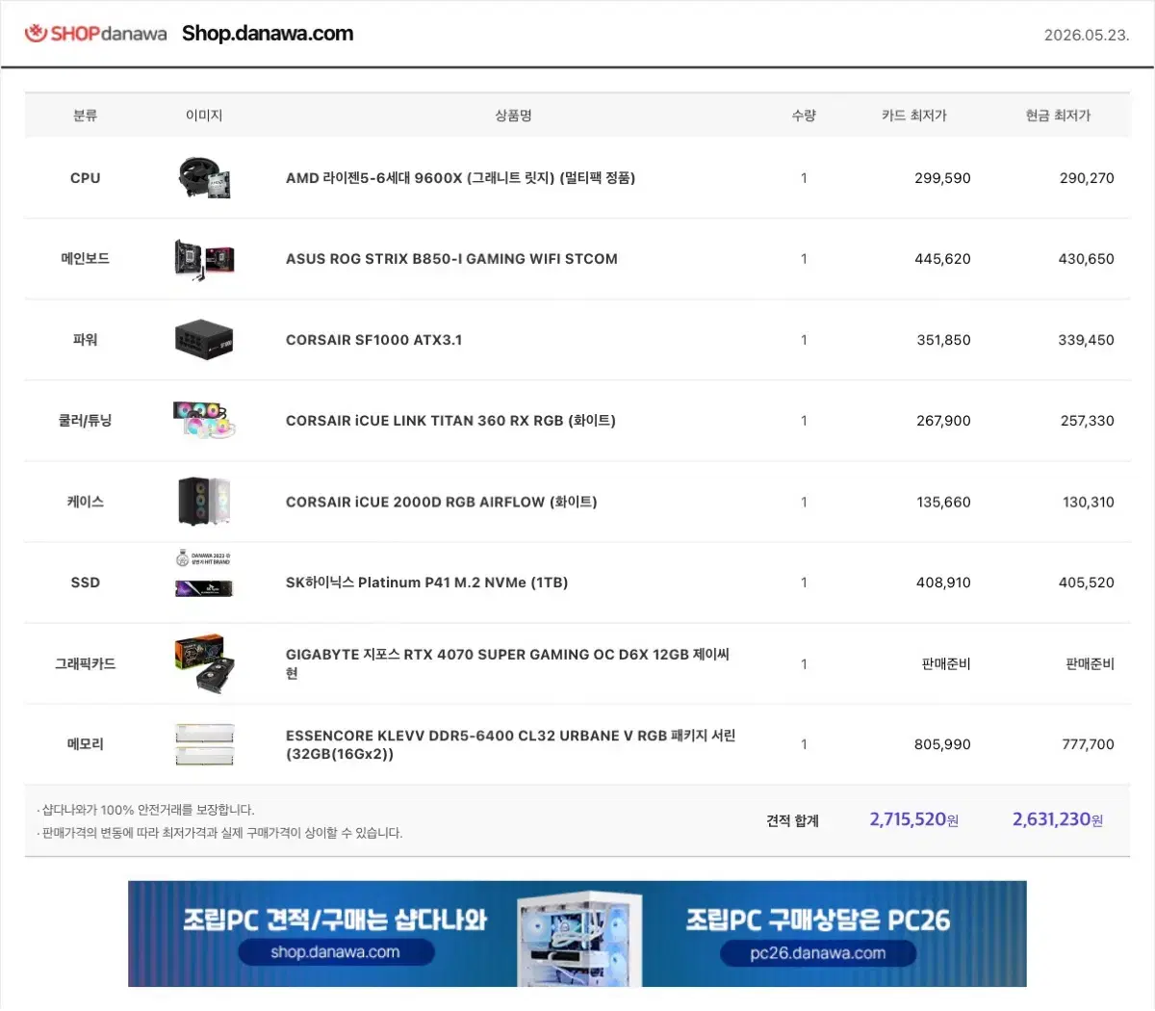
Task: Open ASUS ROG STRIX B850-I GAMING WIFI product
Action: coord(451,259)
